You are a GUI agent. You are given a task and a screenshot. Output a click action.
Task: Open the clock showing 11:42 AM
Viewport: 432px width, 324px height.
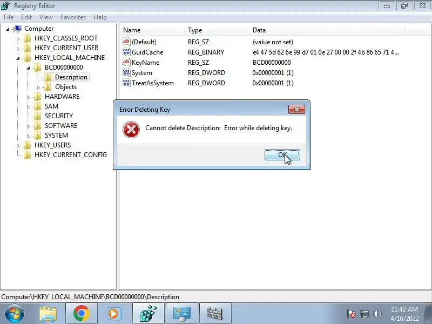[x=404, y=314]
